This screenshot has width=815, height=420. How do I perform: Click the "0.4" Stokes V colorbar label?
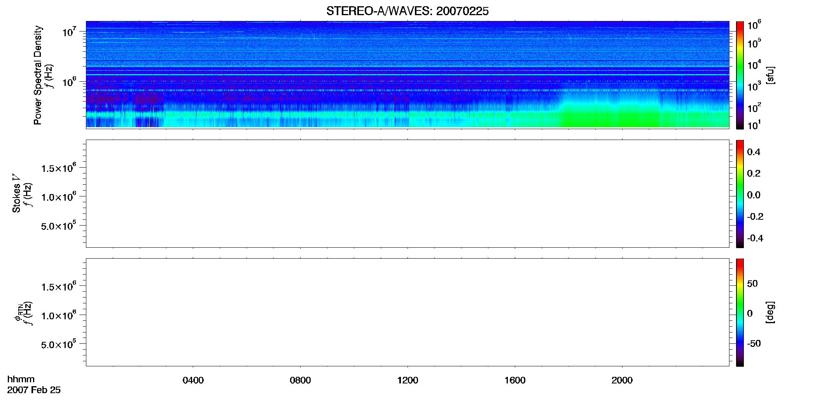click(754, 152)
